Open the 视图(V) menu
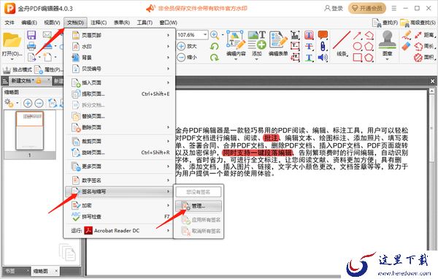 pos(52,23)
